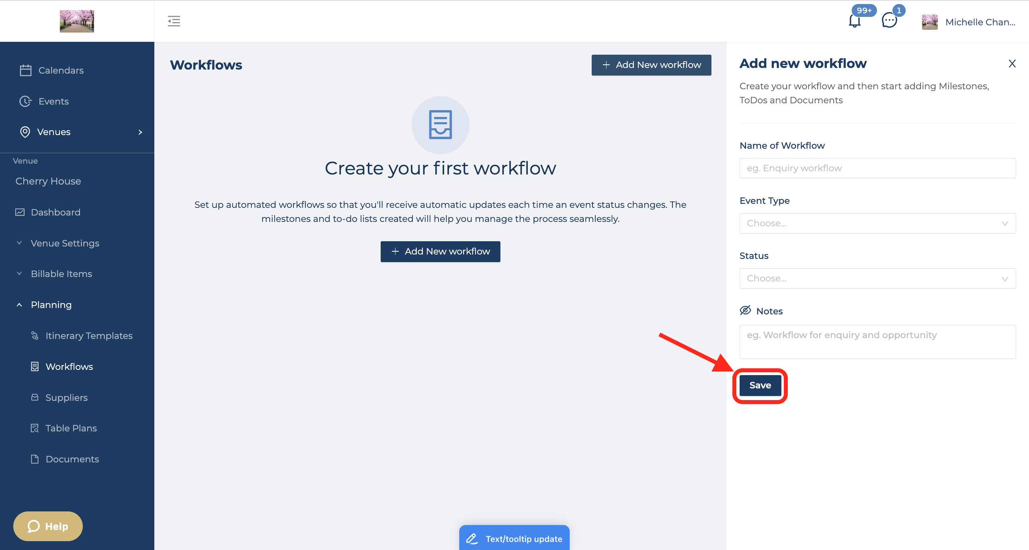Collapse the Planning section chevron
The image size is (1029, 550).
[x=19, y=304]
